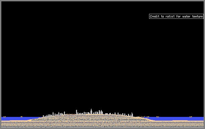Select the boat nearest the right-hand shoreline

click(x=148, y=117)
